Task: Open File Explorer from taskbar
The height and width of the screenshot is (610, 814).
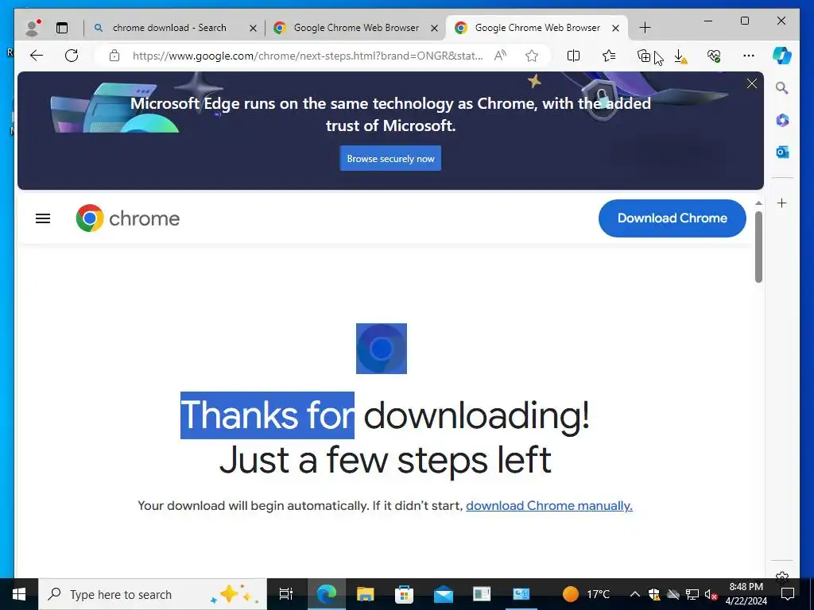Action: click(x=366, y=594)
